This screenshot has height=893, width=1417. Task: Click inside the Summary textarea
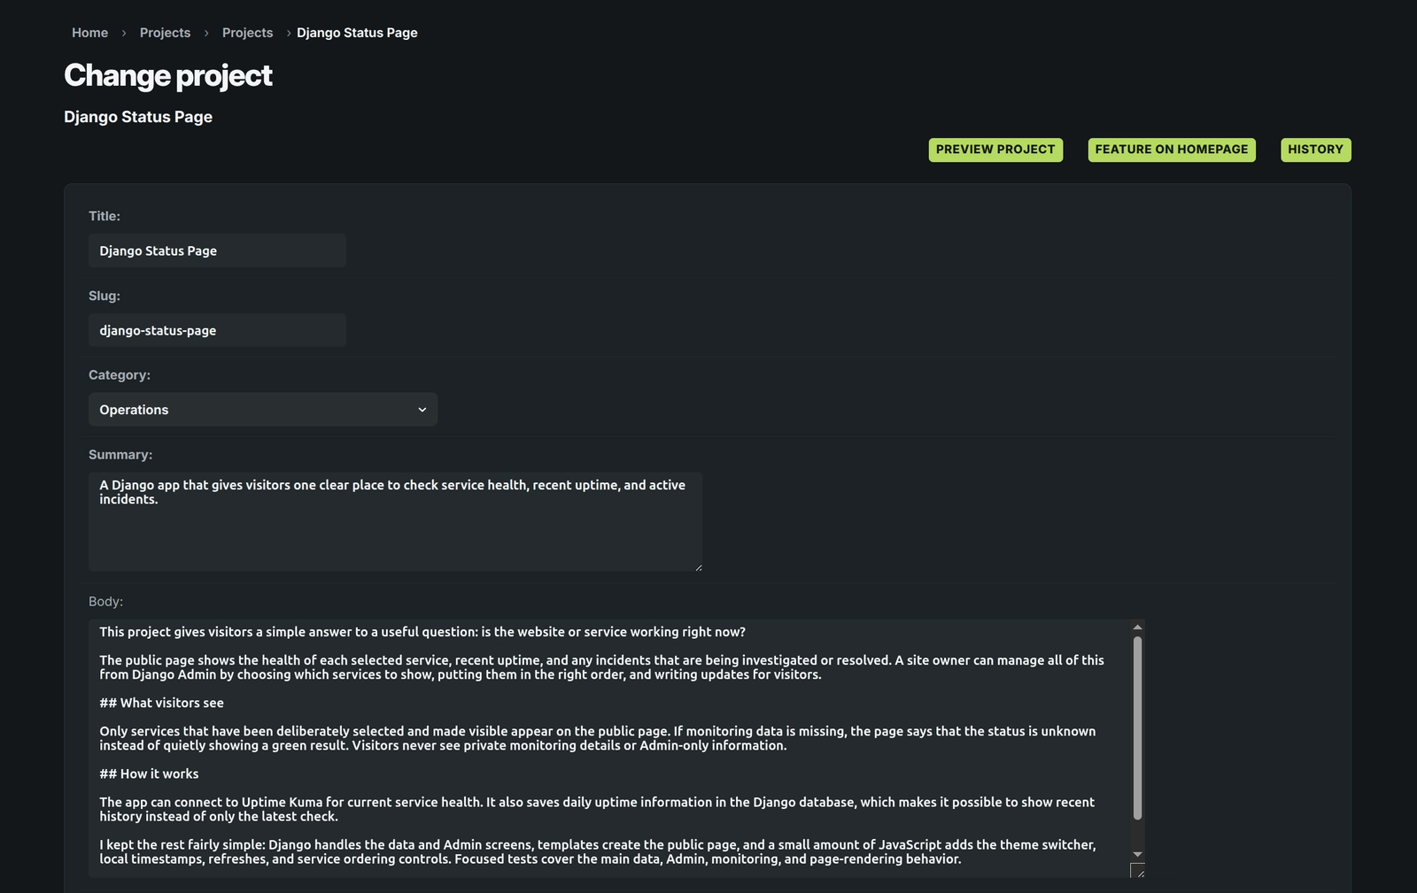[395, 522]
